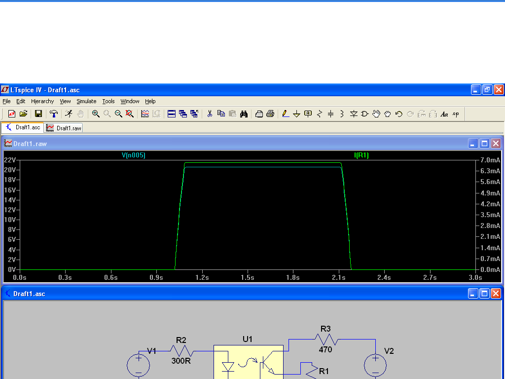Click the 470 value of R3
Image resolution: width=505 pixels, height=379 pixels.
tap(325, 349)
